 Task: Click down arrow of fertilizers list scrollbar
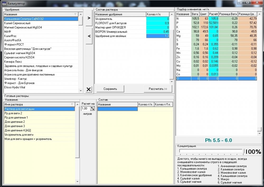pos(81,91)
